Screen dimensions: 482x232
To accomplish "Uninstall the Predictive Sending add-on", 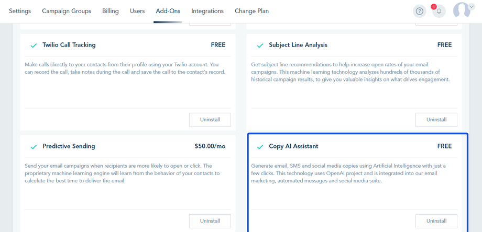I will (x=210, y=221).
